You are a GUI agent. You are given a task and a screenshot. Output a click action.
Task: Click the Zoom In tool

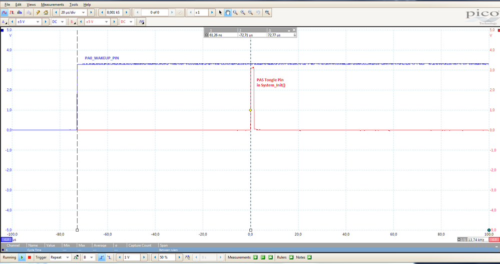243,12
